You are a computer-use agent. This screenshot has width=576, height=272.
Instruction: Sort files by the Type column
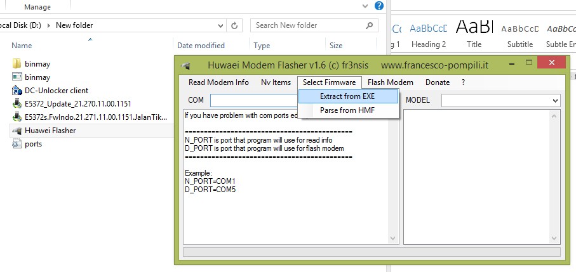pyautogui.click(x=262, y=46)
